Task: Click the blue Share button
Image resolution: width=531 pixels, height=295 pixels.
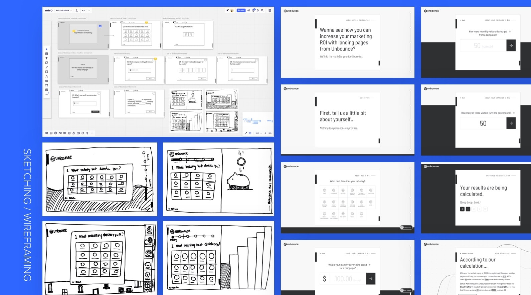Action: pos(241,10)
